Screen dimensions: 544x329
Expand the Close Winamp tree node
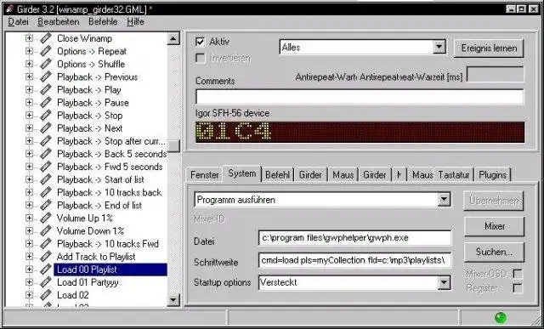coord(29,38)
